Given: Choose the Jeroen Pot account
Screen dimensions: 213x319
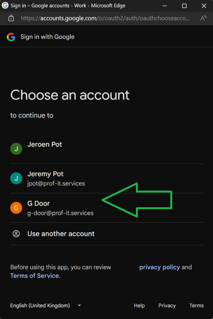Looking at the screenshot, I should [45, 145].
